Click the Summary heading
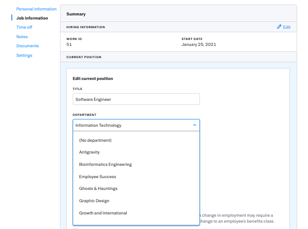 [x=76, y=14]
